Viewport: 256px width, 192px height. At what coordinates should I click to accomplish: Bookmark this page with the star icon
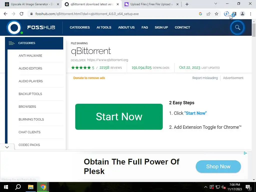click(x=216, y=14)
